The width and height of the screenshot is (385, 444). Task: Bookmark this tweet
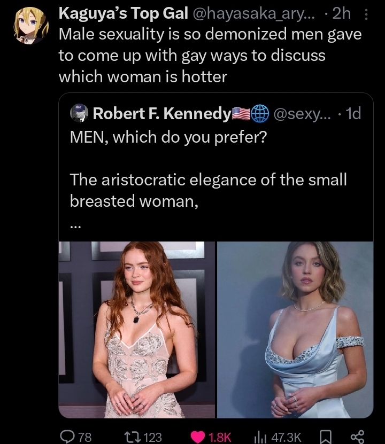pos(326,437)
